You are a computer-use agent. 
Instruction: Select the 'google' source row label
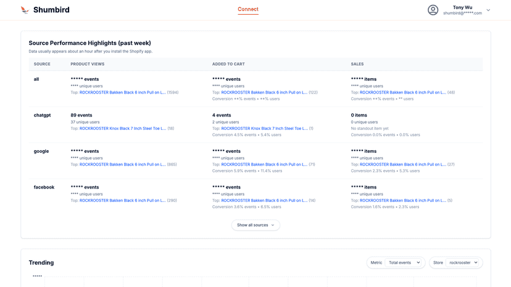41,152
